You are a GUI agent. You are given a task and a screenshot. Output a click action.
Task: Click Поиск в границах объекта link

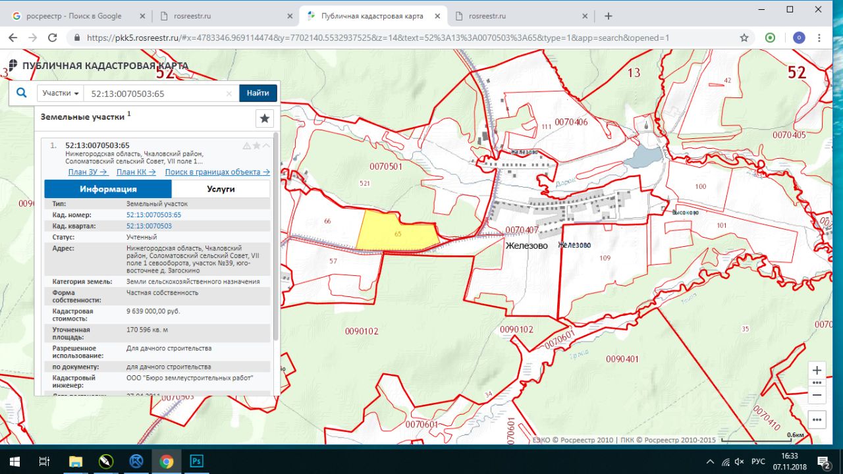coord(217,172)
